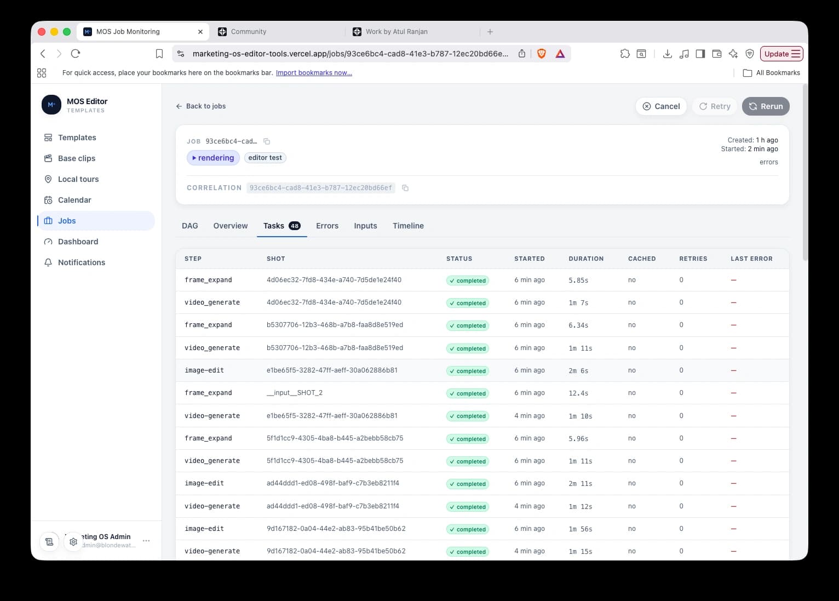Open the account ellipsis menu
The width and height of the screenshot is (839, 601).
pyautogui.click(x=146, y=541)
